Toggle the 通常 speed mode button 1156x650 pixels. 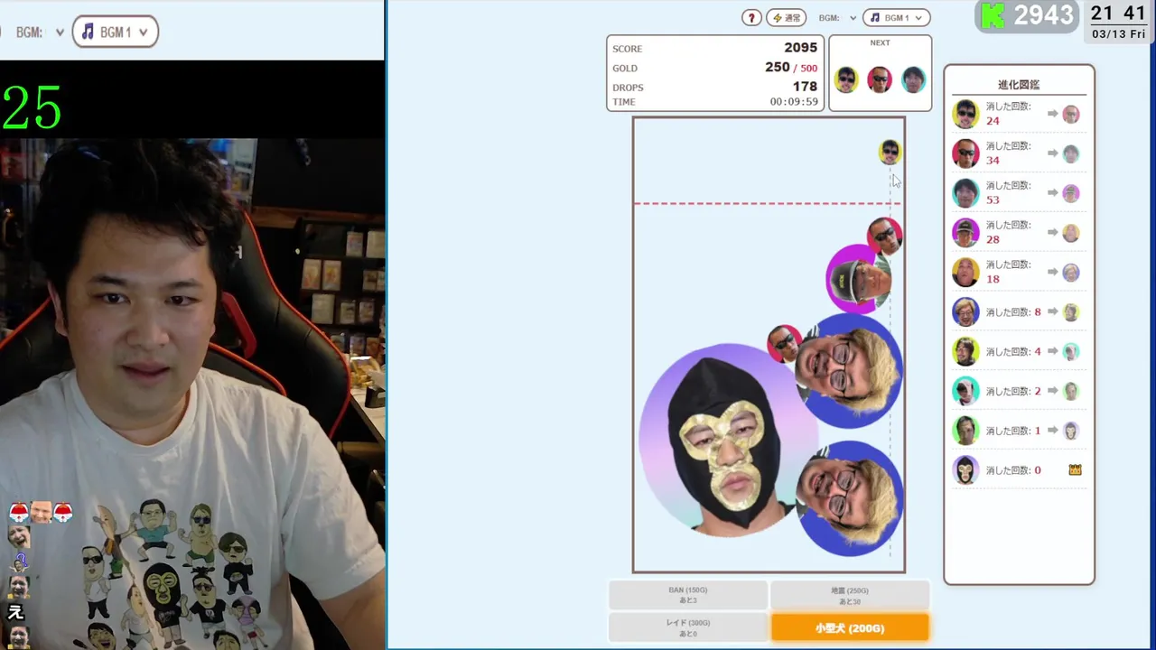[x=786, y=18]
